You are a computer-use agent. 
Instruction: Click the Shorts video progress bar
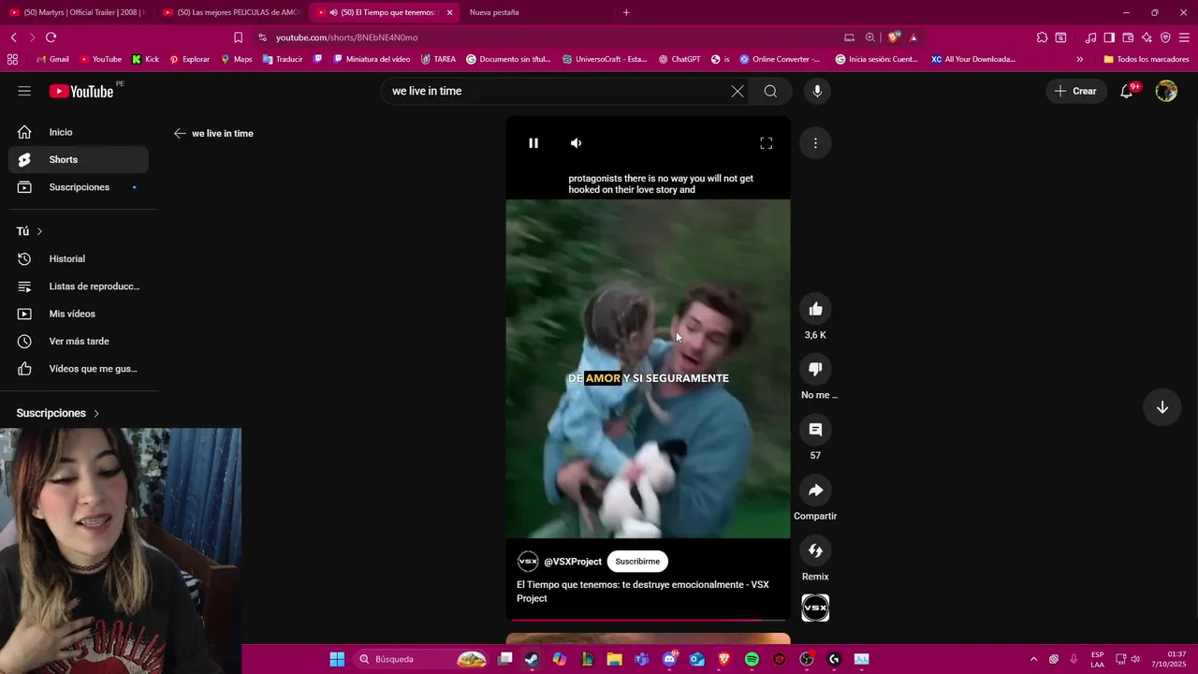click(648, 619)
